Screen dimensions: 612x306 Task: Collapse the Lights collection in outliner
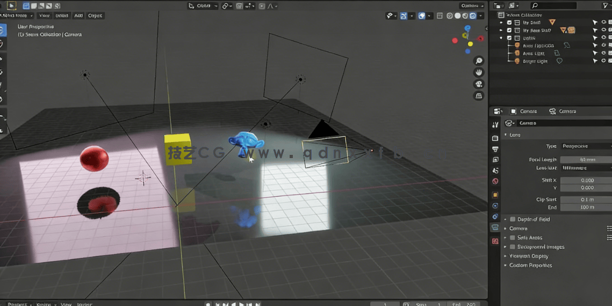pos(501,38)
